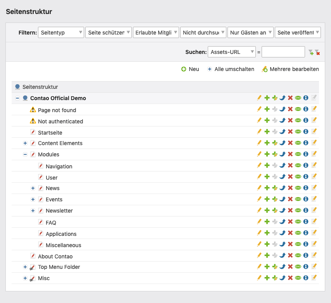Edit the Page not found page

259,109
